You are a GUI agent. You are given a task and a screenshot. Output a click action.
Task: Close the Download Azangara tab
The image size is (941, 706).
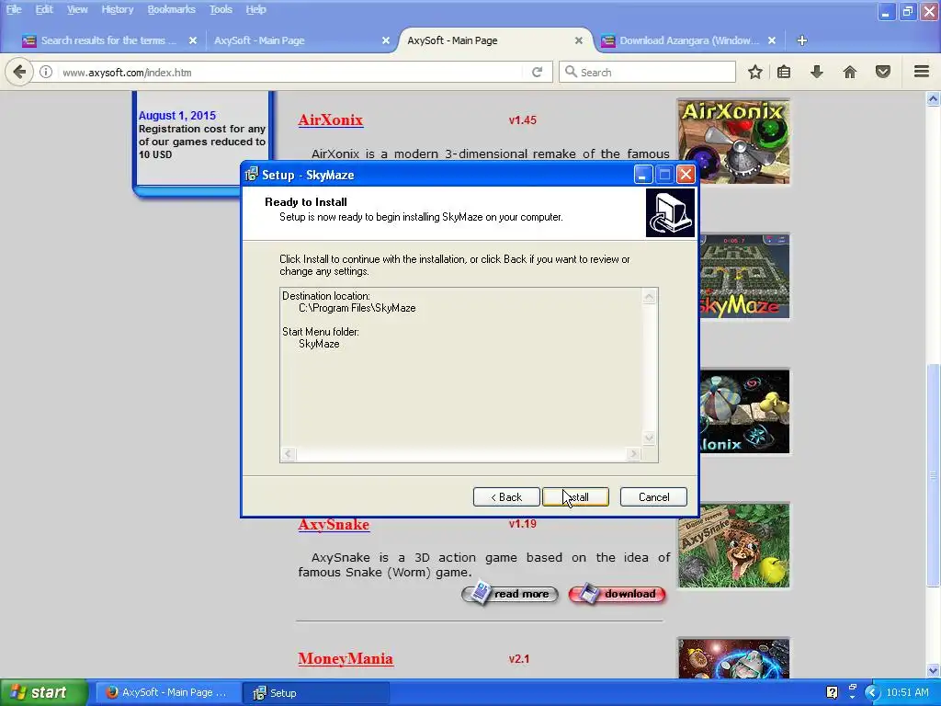coord(772,40)
